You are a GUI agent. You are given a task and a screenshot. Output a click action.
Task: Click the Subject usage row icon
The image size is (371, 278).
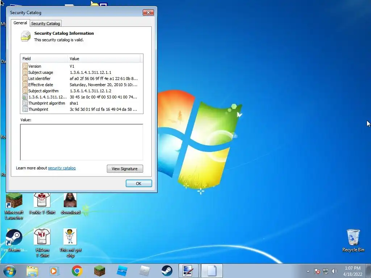click(x=25, y=72)
